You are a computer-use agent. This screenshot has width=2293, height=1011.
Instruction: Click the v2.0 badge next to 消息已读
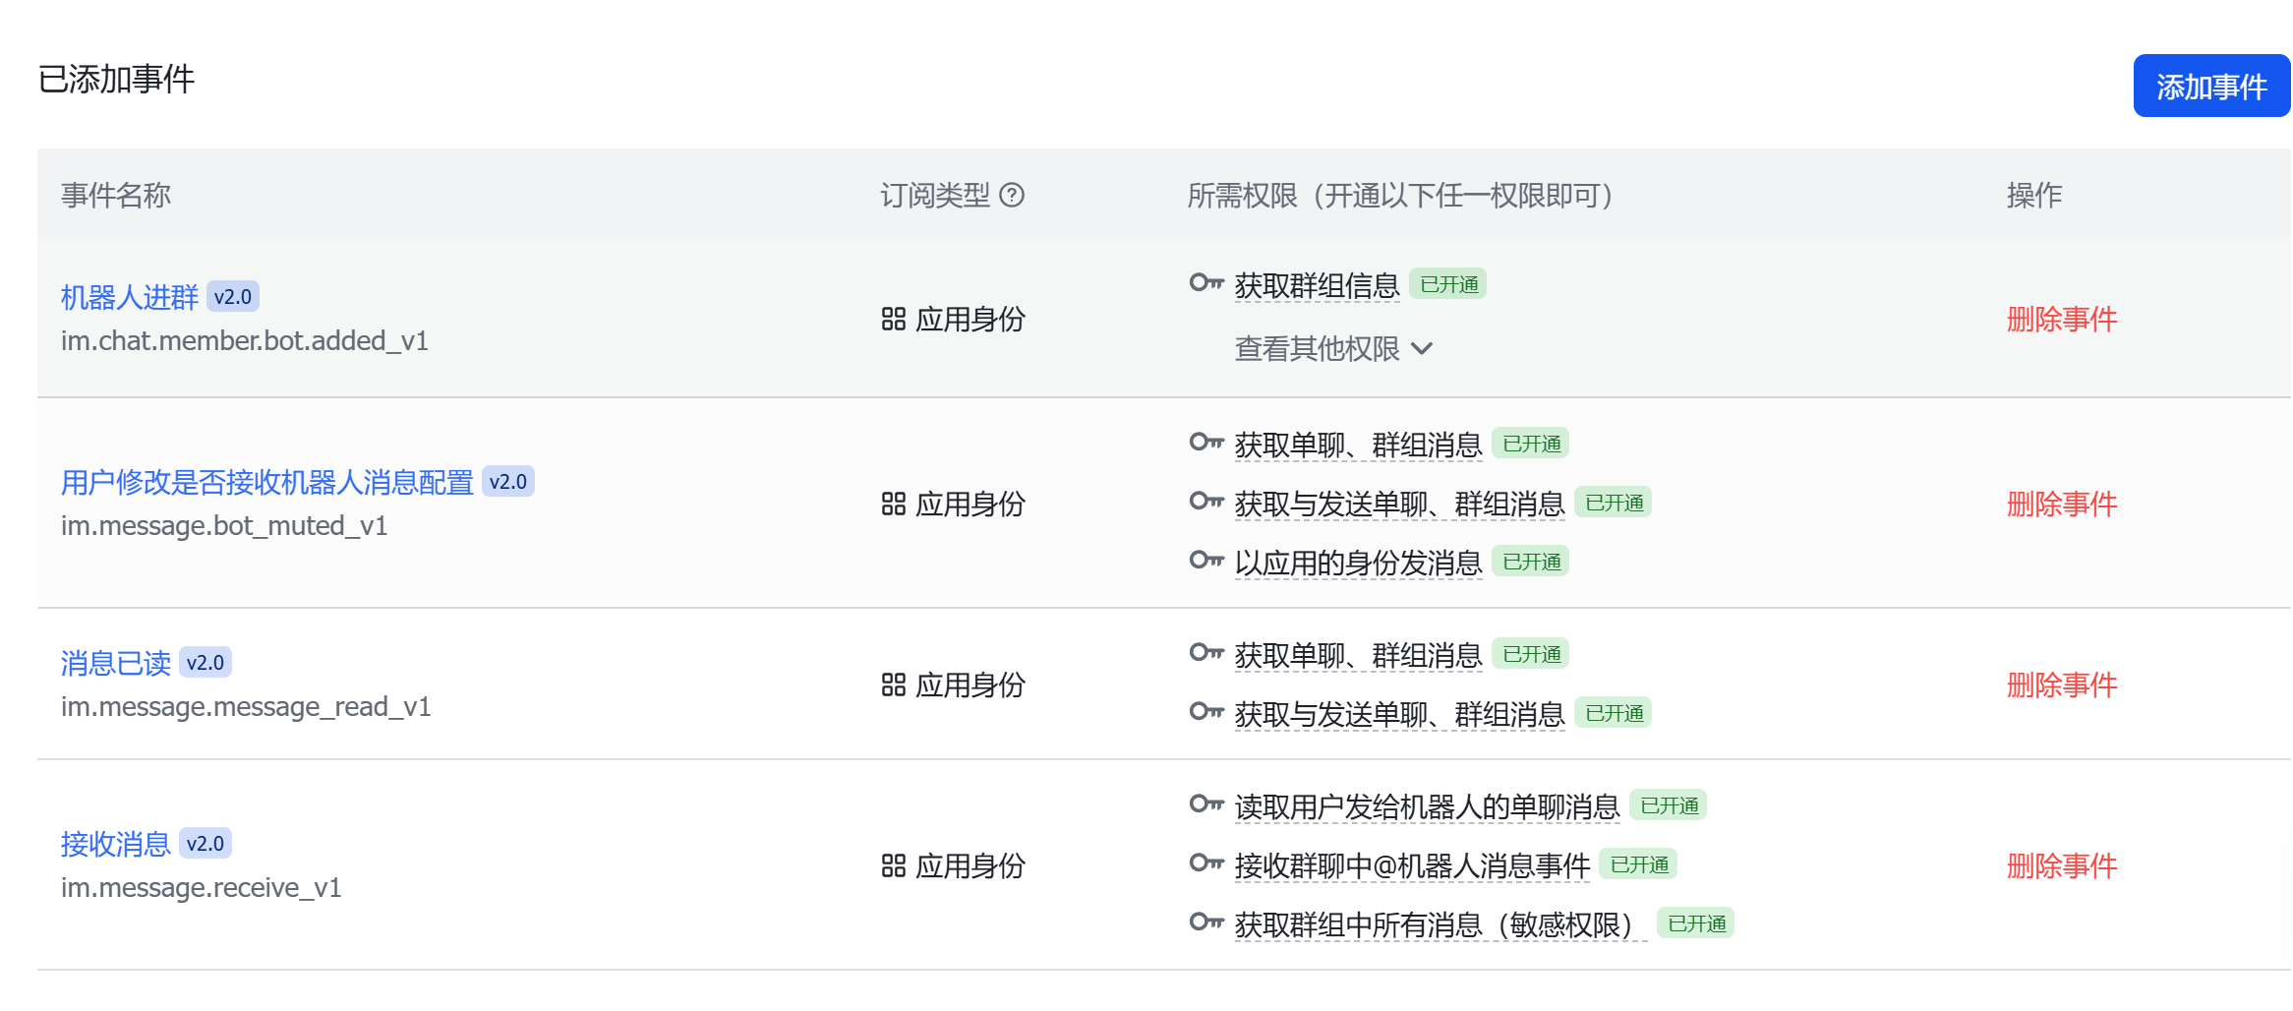pos(206,663)
